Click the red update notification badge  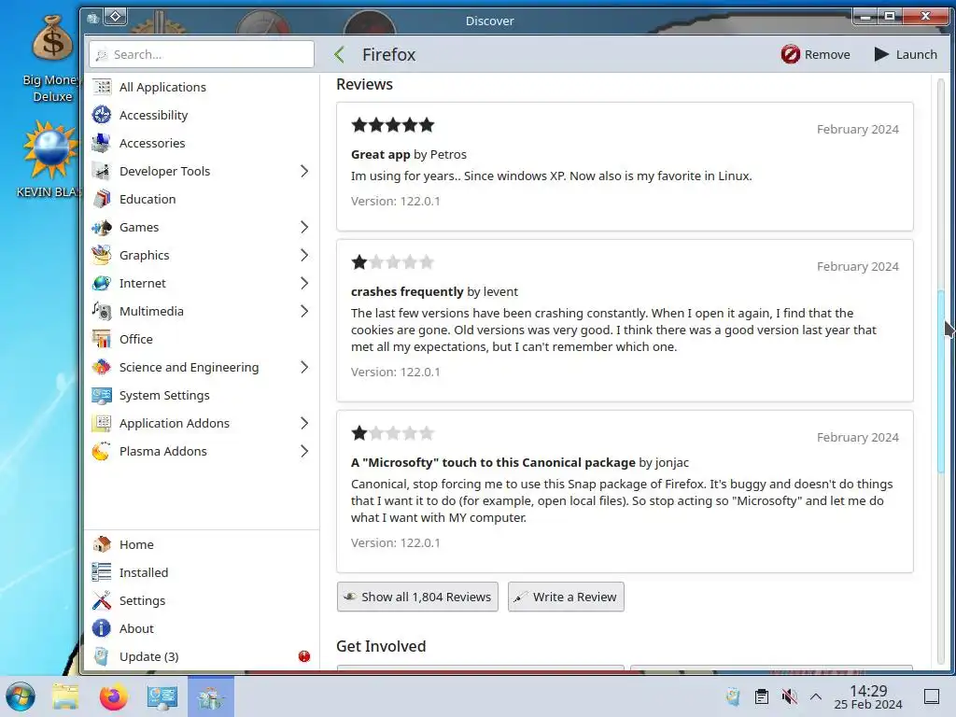[x=304, y=656]
